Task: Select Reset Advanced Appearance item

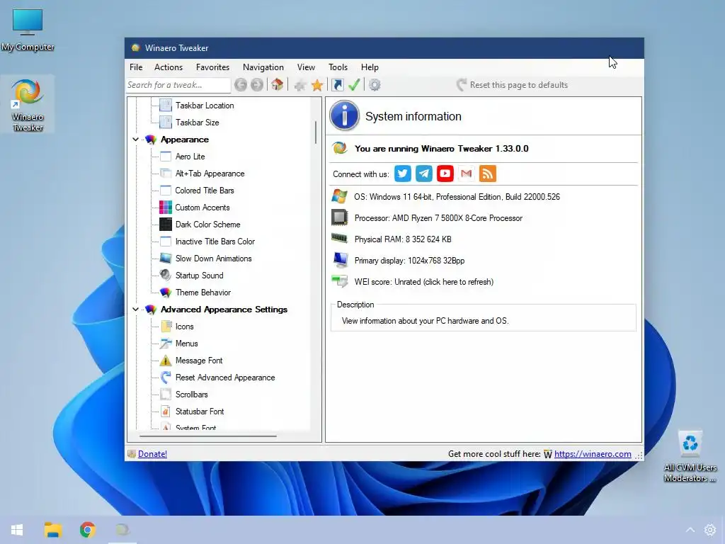Action: 225,378
